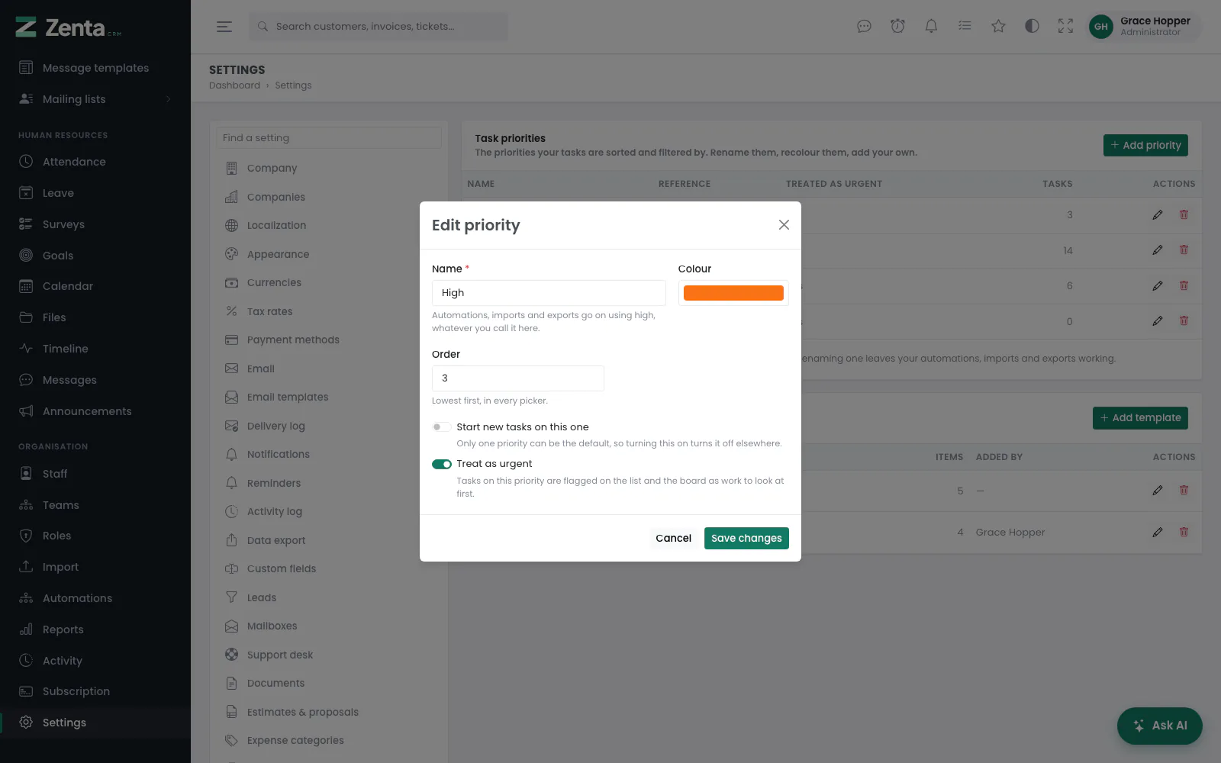
Task: Select Appearance in settings list
Action: [329, 254]
